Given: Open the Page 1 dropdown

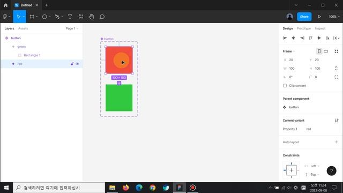Looking at the screenshot, I should click(x=72, y=28).
